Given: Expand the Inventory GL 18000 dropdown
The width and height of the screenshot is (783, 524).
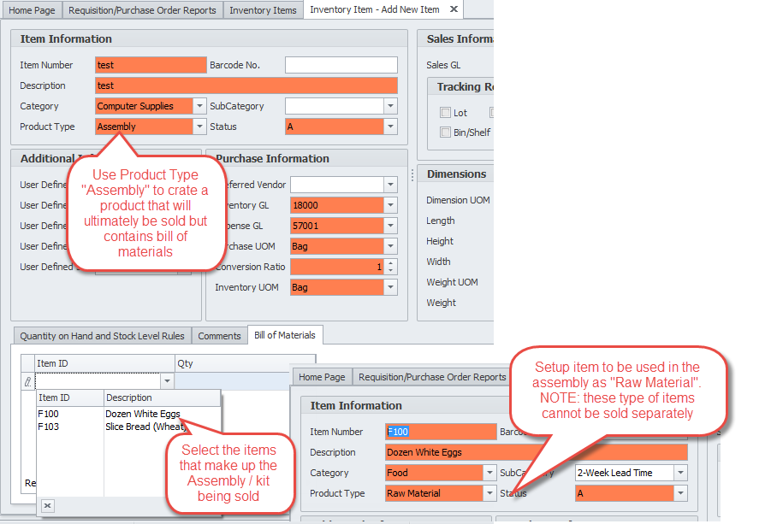Looking at the screenshot, I should 390,205.
